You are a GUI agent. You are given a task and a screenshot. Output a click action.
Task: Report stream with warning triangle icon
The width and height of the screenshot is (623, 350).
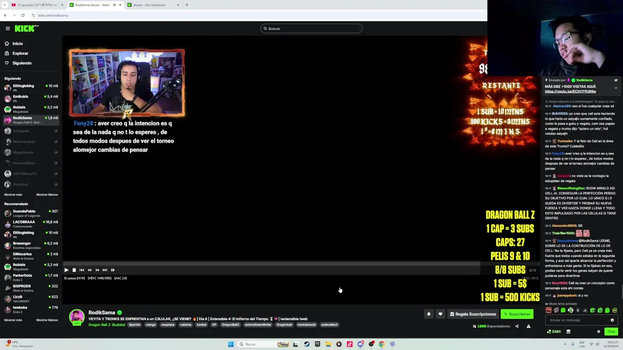pos(529,326)
